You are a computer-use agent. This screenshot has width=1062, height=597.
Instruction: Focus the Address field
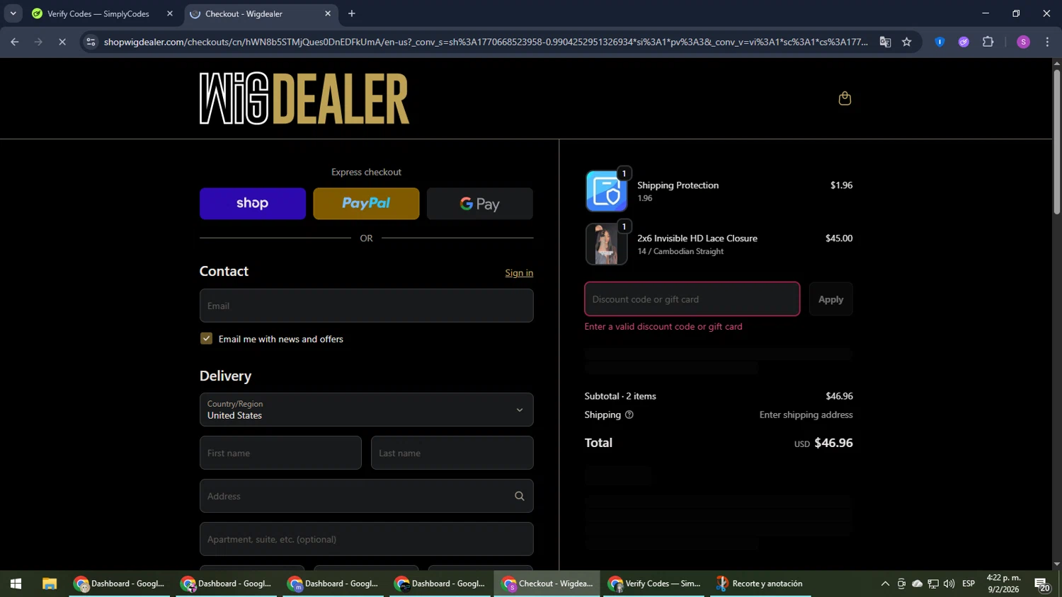click(x=366, y=496)
